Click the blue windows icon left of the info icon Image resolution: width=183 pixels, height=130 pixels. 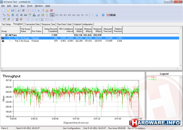coord(96,15)
